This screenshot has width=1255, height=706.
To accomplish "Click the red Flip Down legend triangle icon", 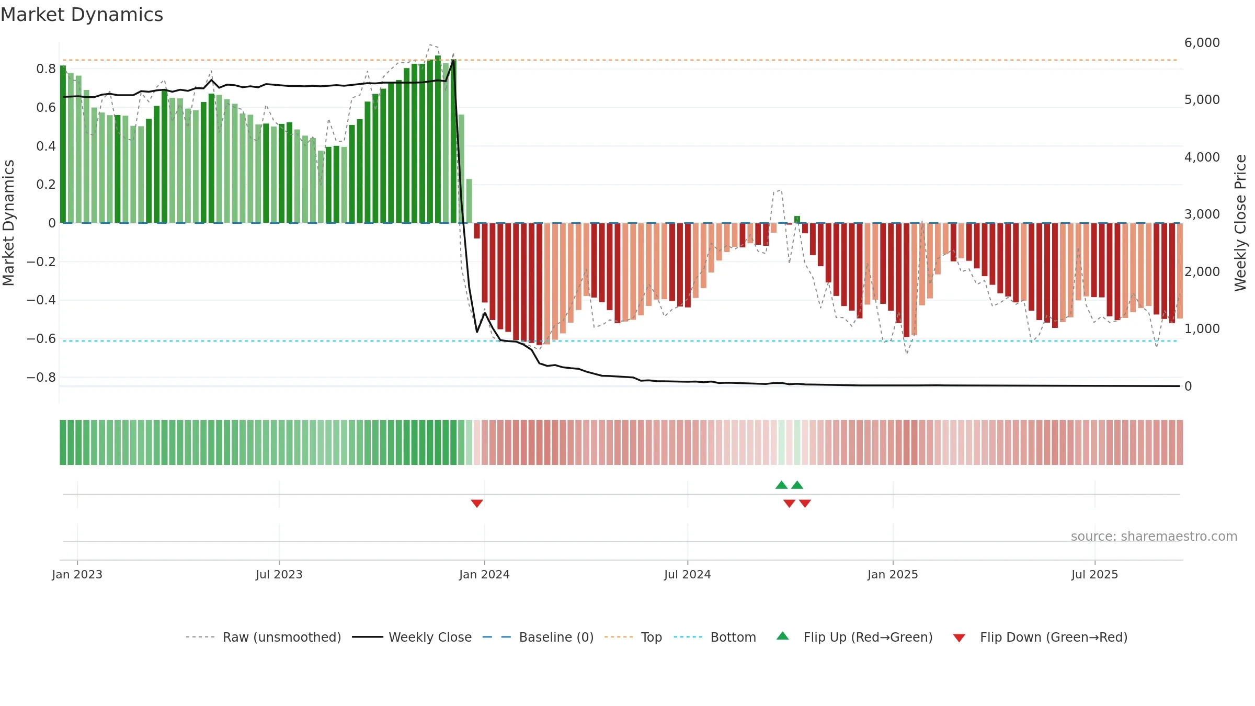I will (959, 638).
